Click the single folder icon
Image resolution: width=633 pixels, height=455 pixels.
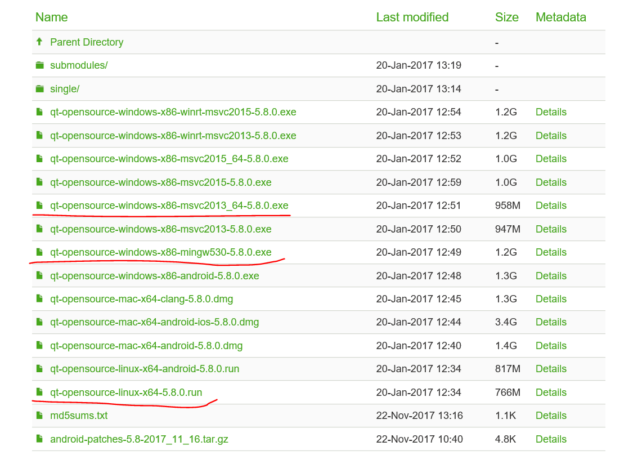pyautogui.click(x=39, y=88)
